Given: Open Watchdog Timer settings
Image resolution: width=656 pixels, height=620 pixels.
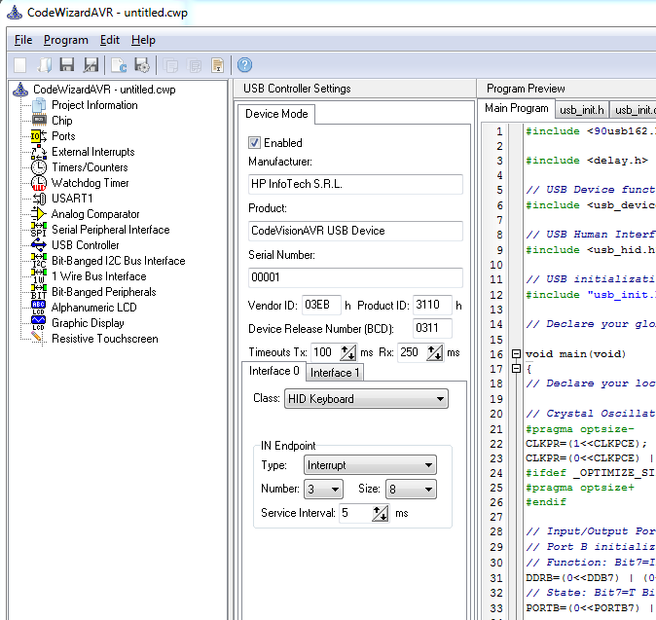Looking at the screenshot, I should click(90, 183).
